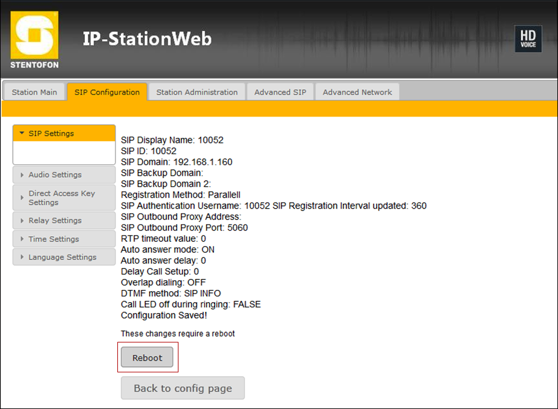Open the Station Administration tab

pyautogui.click(x=197, y=92)
